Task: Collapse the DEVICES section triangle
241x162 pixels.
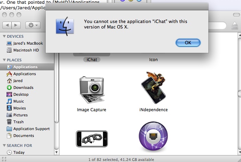Action: pyautogui.click(x=4, y=36)
